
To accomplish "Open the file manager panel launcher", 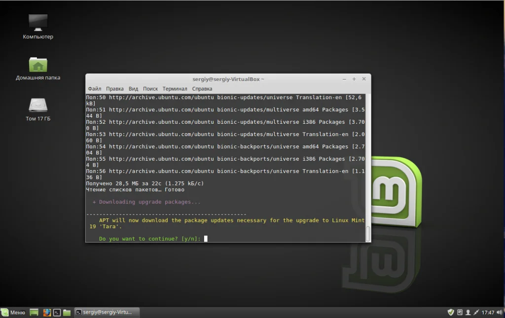I will 67,312.
